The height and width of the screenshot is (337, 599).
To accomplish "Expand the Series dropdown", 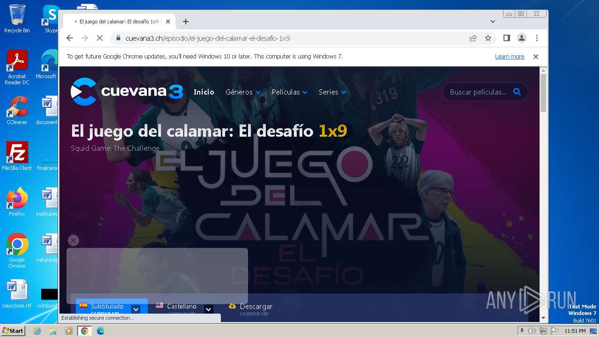I will [x=332, y=92].
